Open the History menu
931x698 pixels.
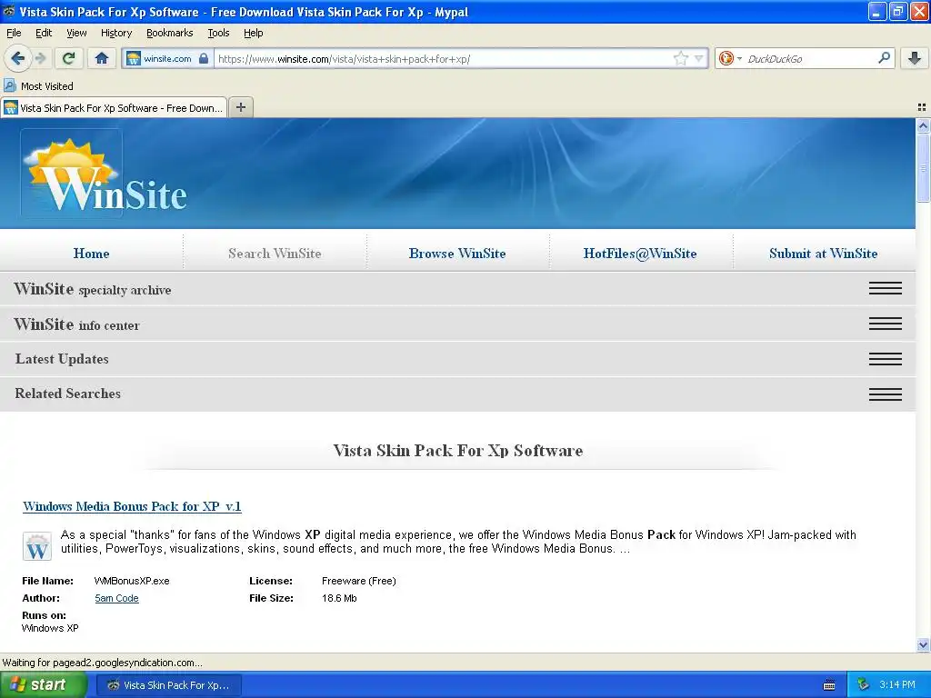point(115,33)
